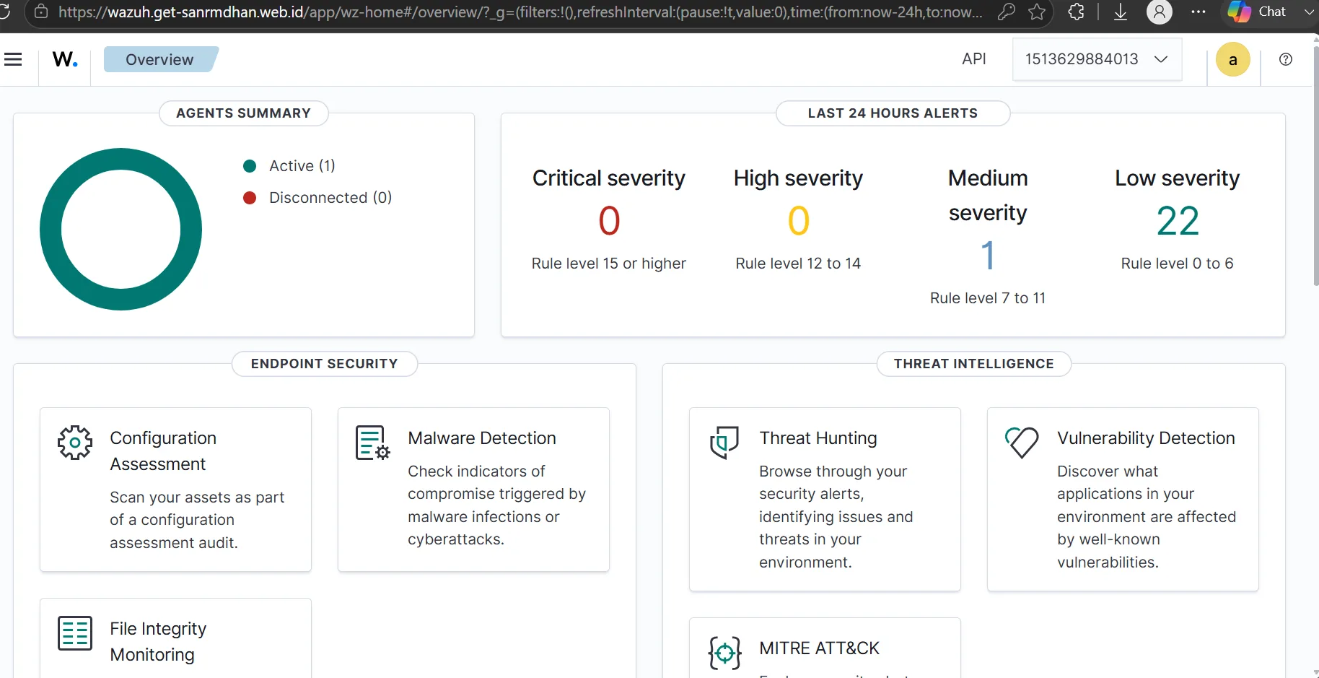The width and height of the screenshot is (1319, 678).
Task: Click the File Integrity Monitoring list icon
Action: 75,633
